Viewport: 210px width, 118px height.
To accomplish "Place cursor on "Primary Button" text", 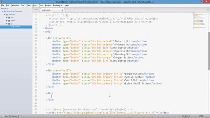I will tap(125, 45).
